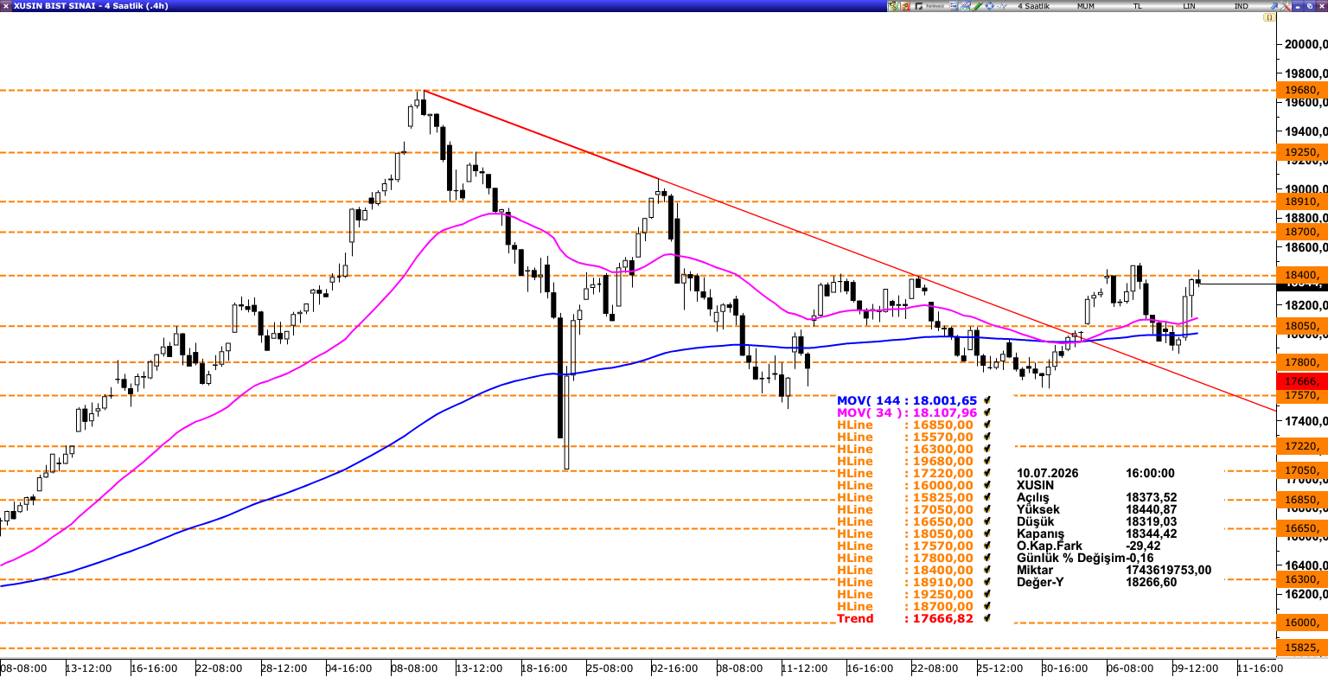
Task: Click the blue four-arrow move icon
Action: click(989, 6)
